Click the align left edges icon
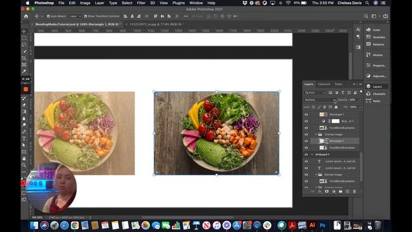 coord(126,16)
